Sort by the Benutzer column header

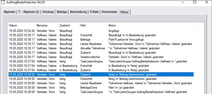(x=47, y=25)
